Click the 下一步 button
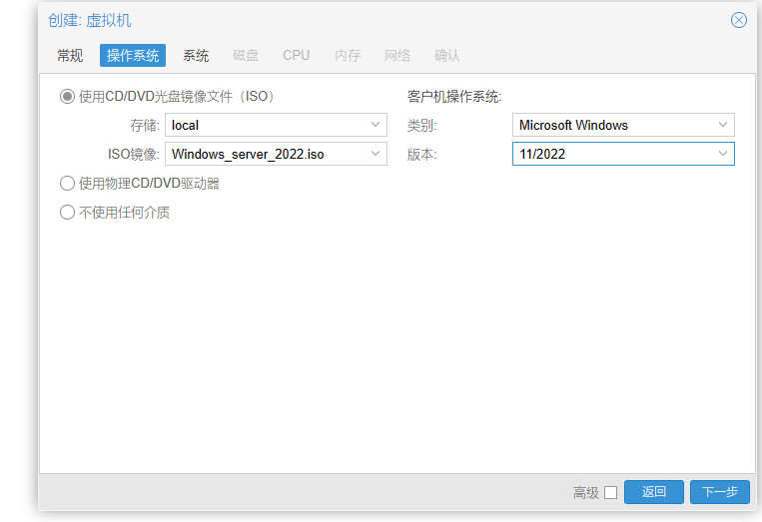 (720, 492)
